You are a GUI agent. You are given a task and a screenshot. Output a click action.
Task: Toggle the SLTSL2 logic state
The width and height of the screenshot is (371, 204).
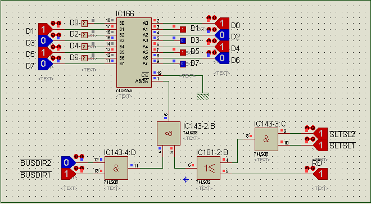click(x=320, y=134)
